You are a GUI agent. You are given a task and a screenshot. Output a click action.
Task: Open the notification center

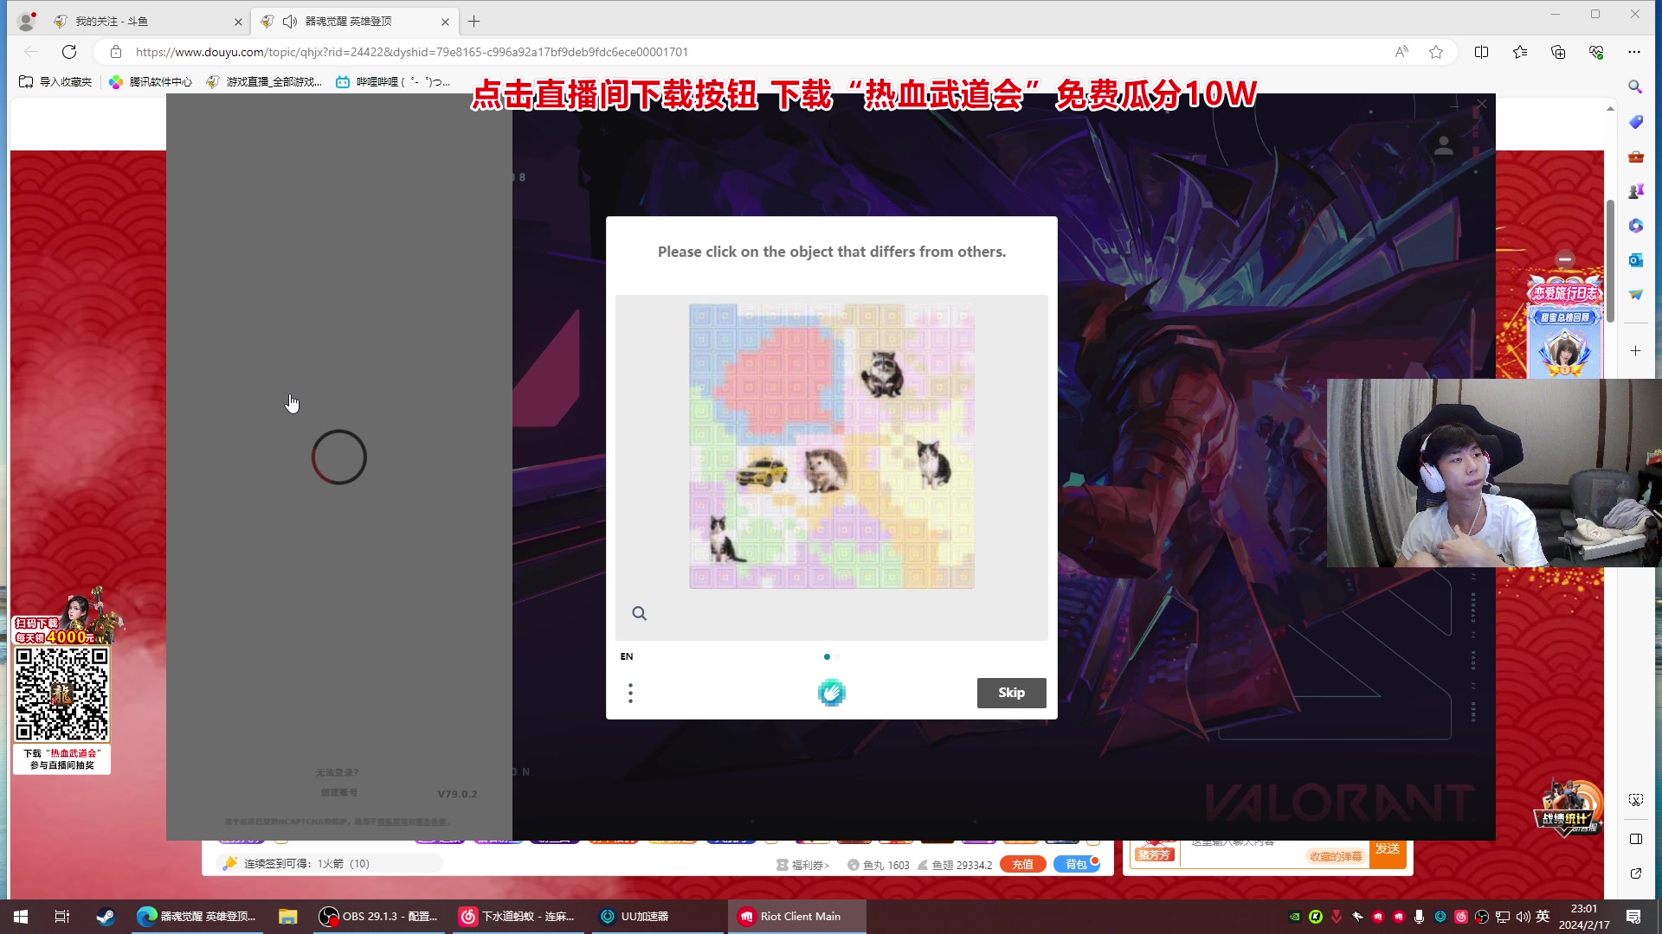click(1633, 917)
